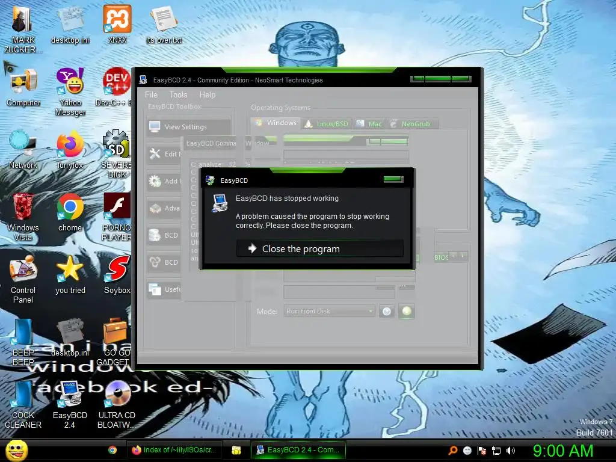Click the 9:00 AM taskbar clock
The image size is (616, 462).
pos(562,451)
